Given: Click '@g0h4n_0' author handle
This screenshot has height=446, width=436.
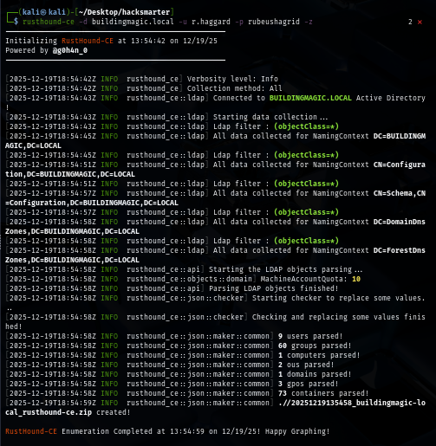Looking at the screenshot, I should (x=70, y=50).
